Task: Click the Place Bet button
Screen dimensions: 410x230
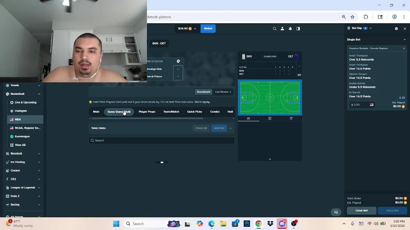Action: pyautogui.click(x=392, y=211)
